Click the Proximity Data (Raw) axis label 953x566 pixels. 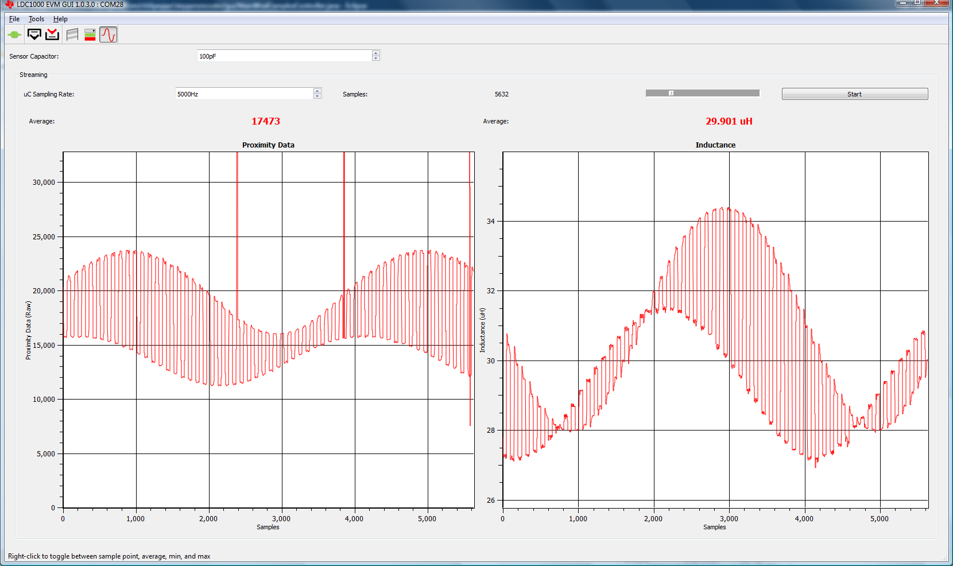(x=28, y=331)
